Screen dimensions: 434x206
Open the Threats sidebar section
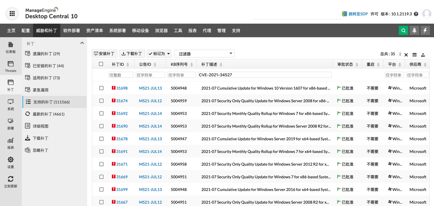point(11,67)
